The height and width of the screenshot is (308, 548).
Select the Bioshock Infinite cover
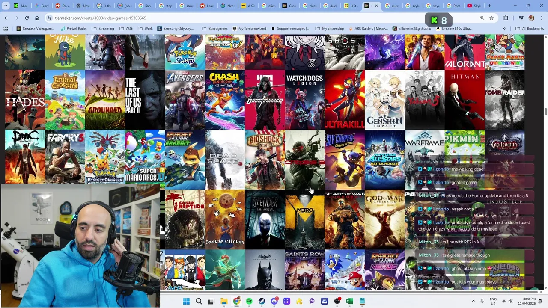[x=265, y=160]
